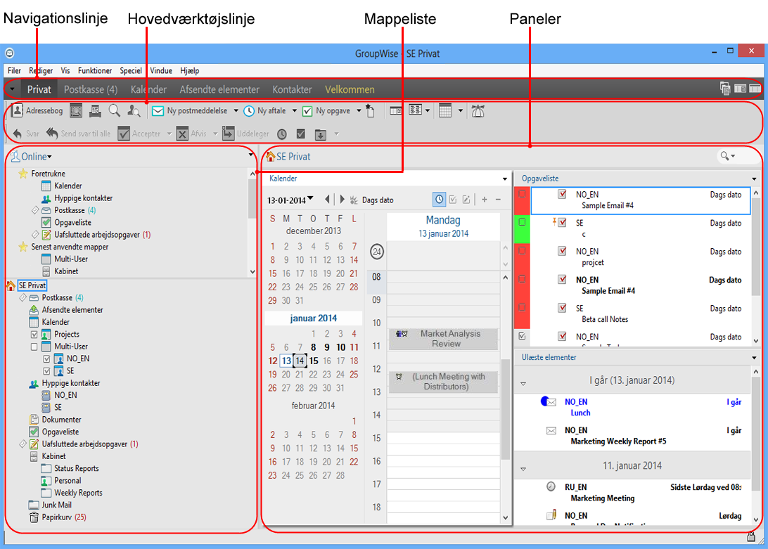Create a new task with Ny opgave
The width and height of the screenshot is (768, 549).
pyautogui.click(x=326, y=110)
